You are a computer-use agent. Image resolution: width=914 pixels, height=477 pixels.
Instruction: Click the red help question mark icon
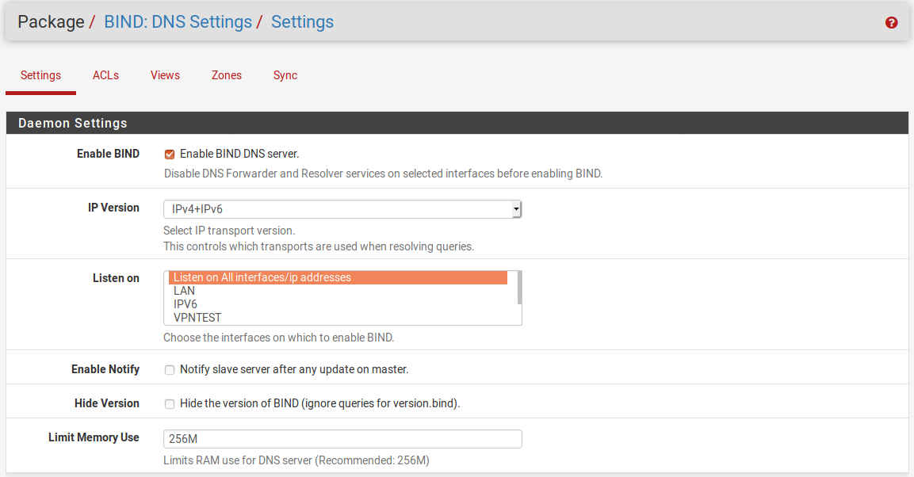891,23
